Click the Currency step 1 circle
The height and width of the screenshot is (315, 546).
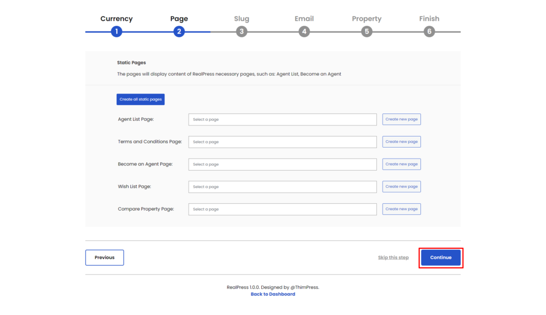(117, 31)
